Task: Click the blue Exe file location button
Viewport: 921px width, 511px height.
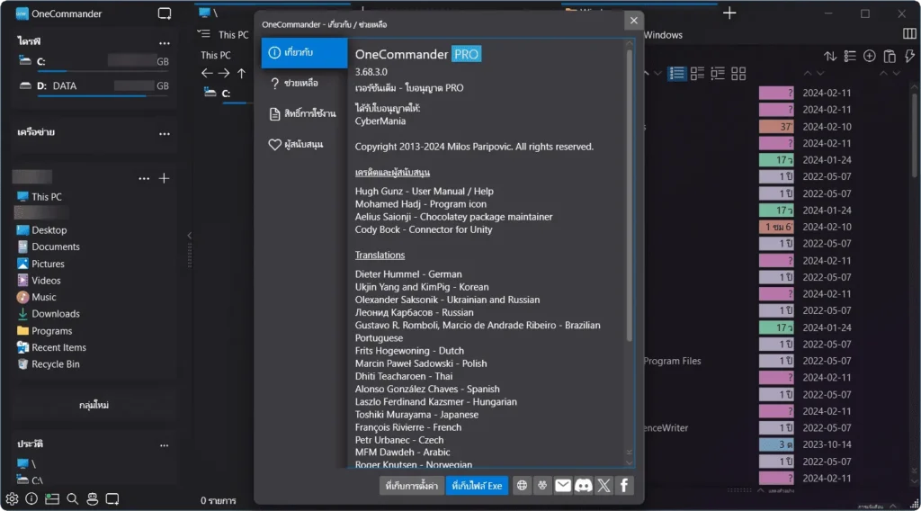Action: pos(477,485)
